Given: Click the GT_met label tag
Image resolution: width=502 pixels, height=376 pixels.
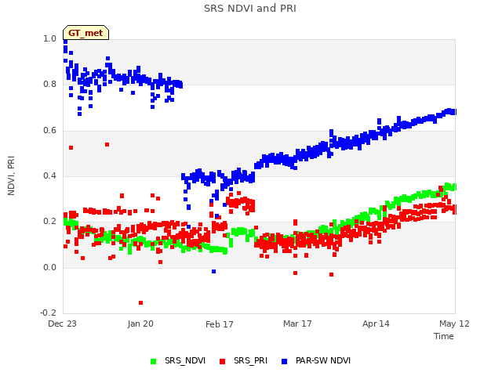Looking at the screenshot, I should [x=85, y=33].
